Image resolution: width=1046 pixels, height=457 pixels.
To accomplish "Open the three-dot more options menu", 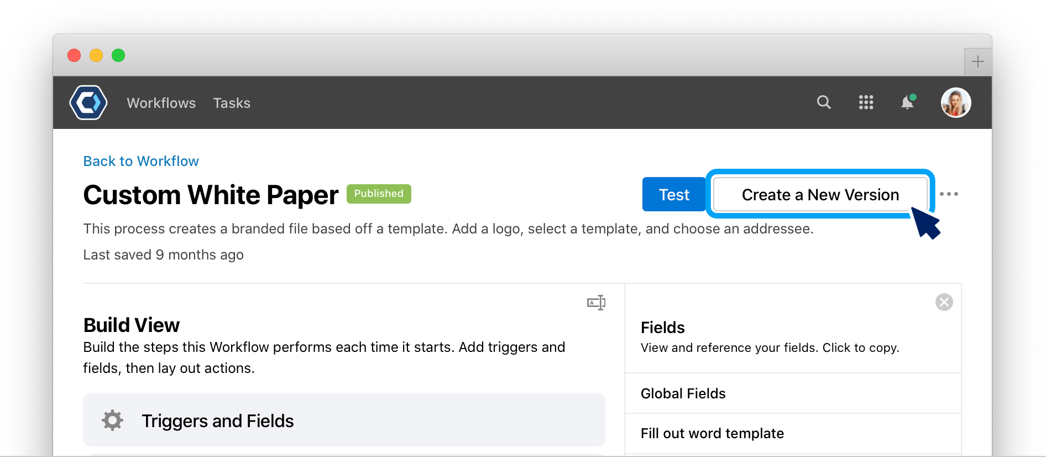I will click(949, 194).
